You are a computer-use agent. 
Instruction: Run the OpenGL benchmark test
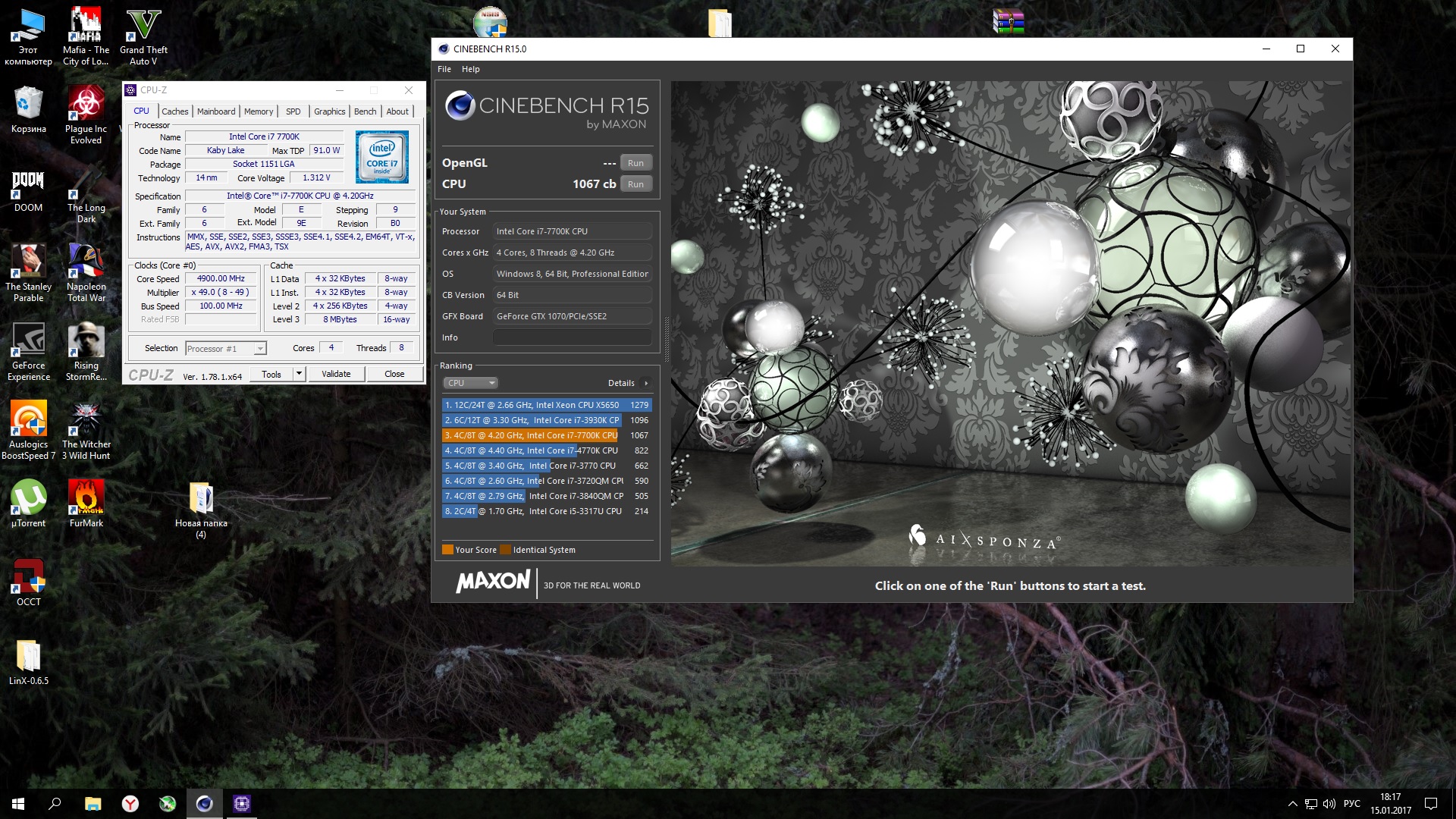click(x=635, y=163)
